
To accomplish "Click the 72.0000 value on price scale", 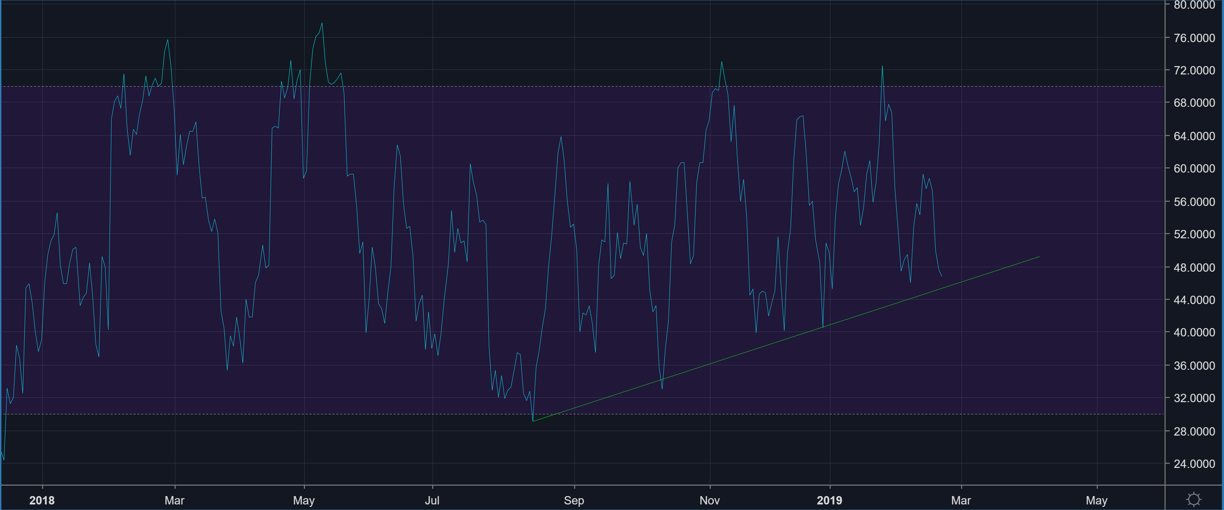I will pos(1194,70).
